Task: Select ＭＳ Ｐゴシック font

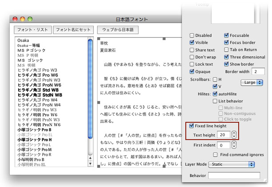Action: click(32, 51)
